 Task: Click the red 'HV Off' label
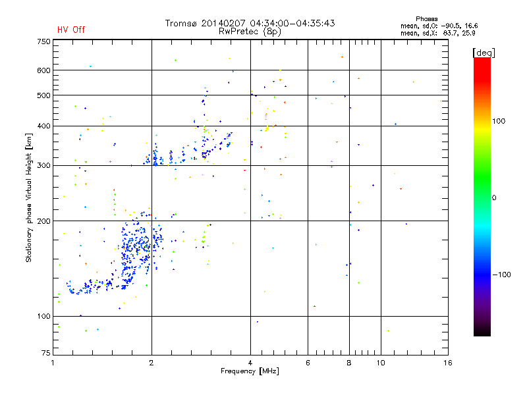tap(71, 30)
